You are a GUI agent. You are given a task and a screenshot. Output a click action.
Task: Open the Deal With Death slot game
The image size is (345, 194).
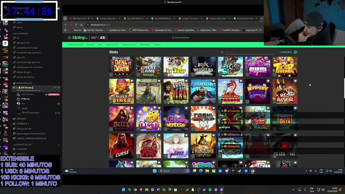click(121, 67)
